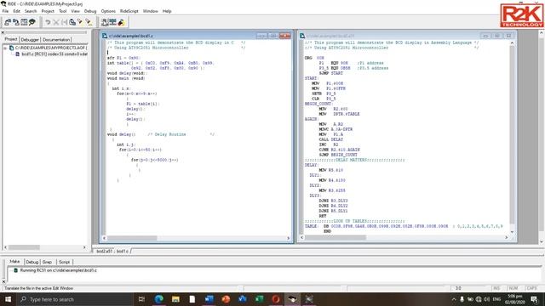Close the project panel with its X
Viewport: 545px width, 306px height.
3,32
